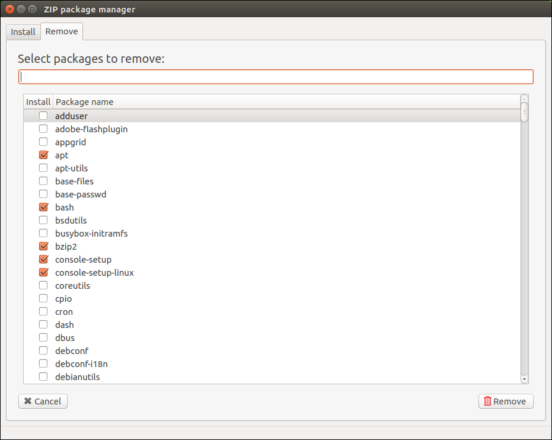
Task: Minimize the package manager window
Action: [21, 9]
